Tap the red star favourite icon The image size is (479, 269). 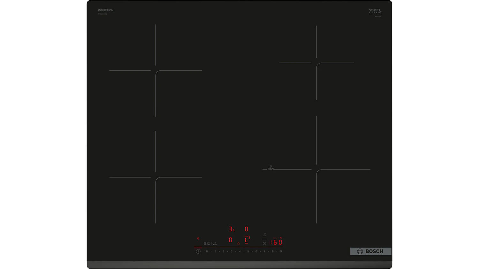pyautogui.click(x=239, y=244)
